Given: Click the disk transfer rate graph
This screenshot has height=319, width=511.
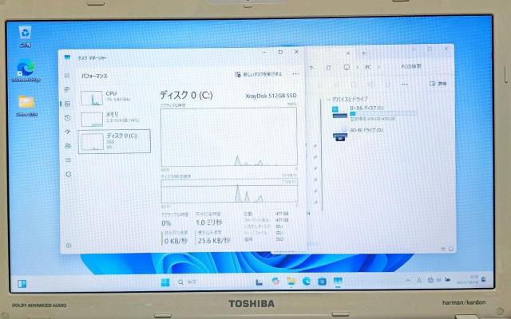Looking at the screenshot, I should point(229,191).
